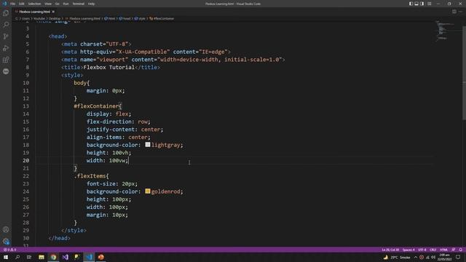This screenshot has width=466, height=262.
Task: Open the Terminal menu
Action: (79, 4)
